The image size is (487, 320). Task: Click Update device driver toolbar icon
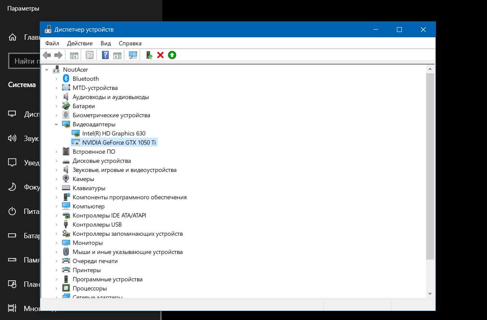149,55
